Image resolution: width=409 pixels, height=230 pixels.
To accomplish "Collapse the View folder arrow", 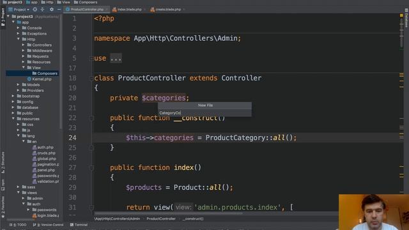I will click(x=23, y=68).
